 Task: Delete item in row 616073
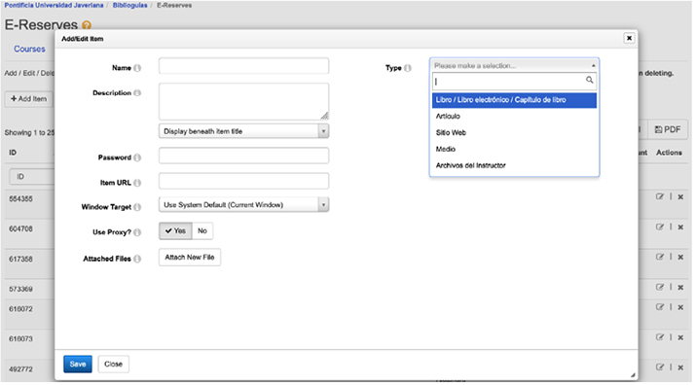tap(680, 337)
